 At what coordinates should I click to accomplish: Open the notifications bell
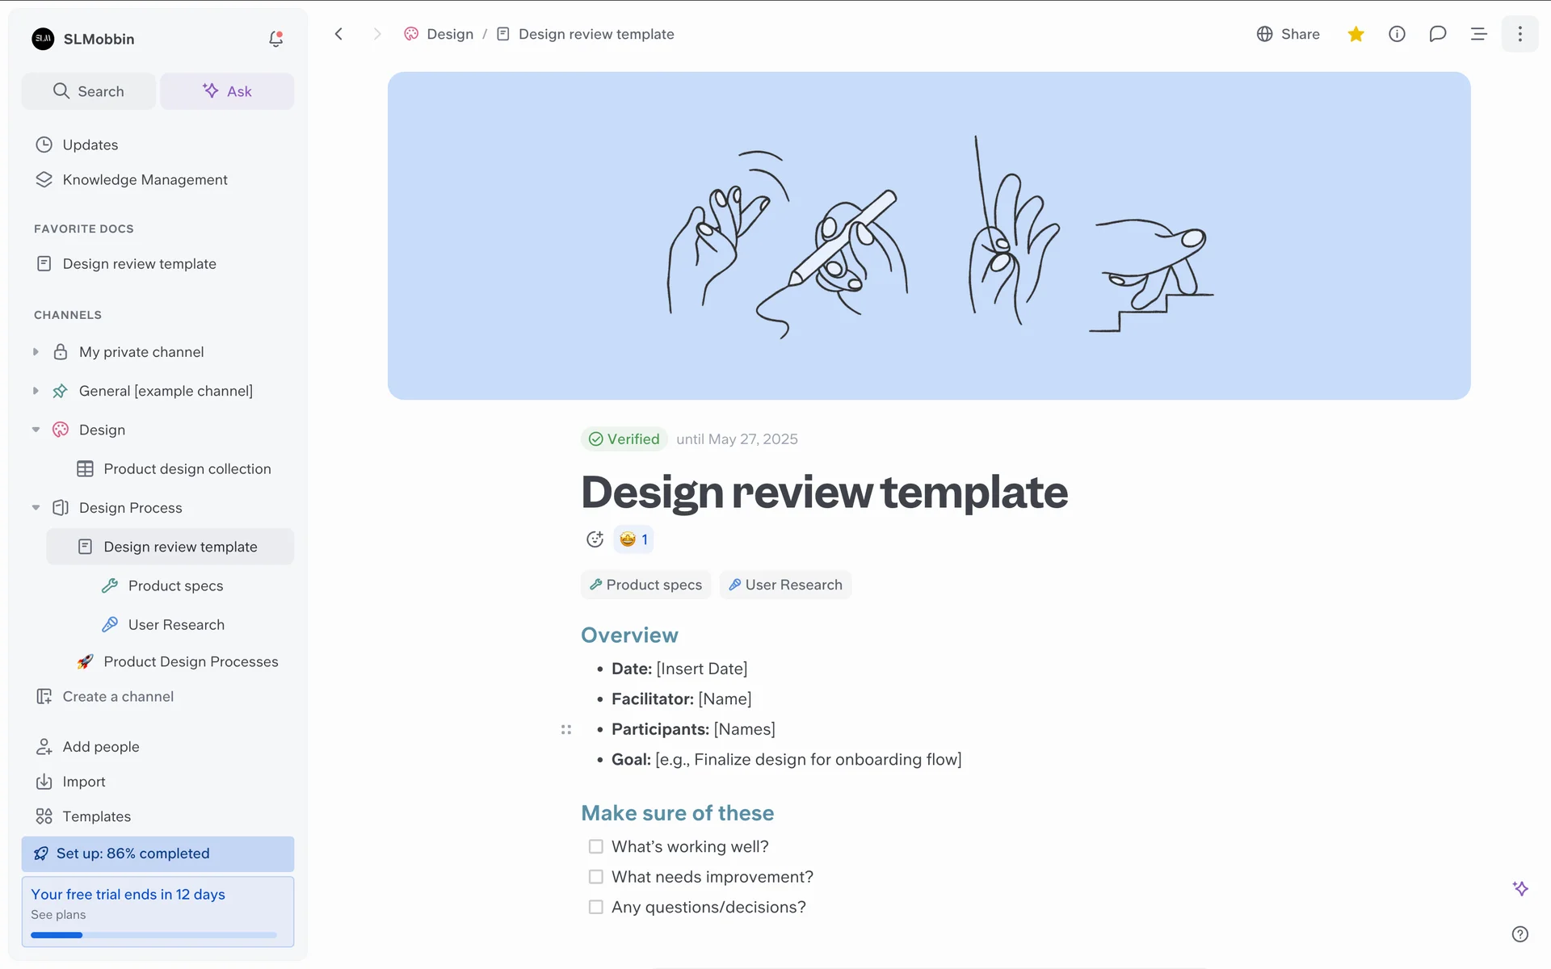(275, 39)
